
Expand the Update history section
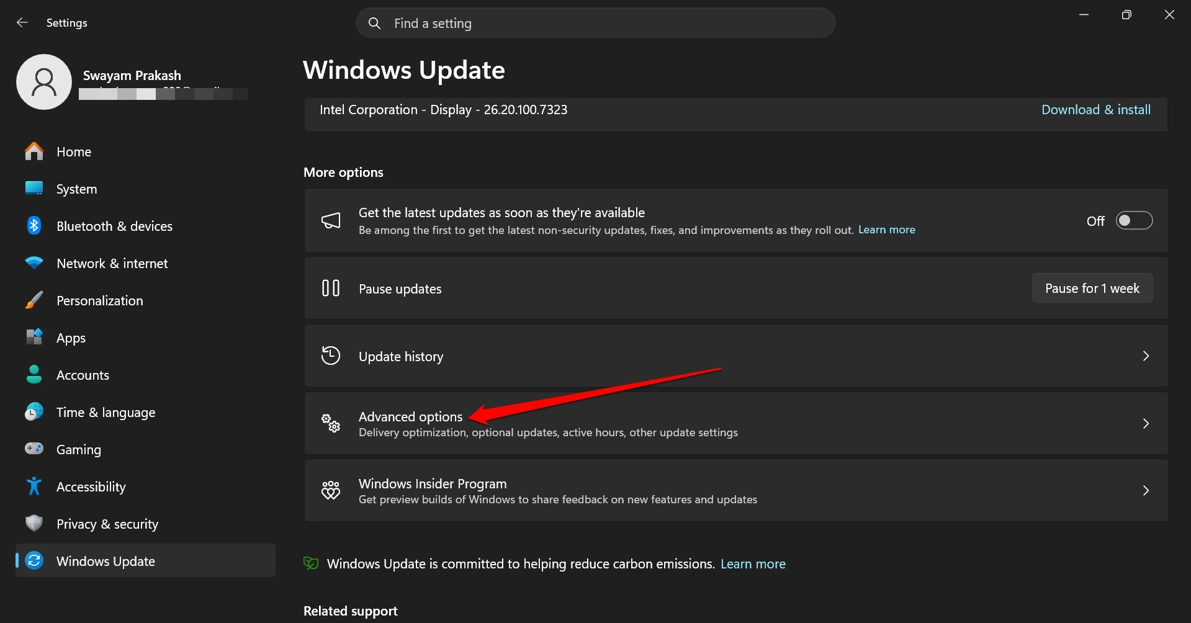coord(1145,356)
